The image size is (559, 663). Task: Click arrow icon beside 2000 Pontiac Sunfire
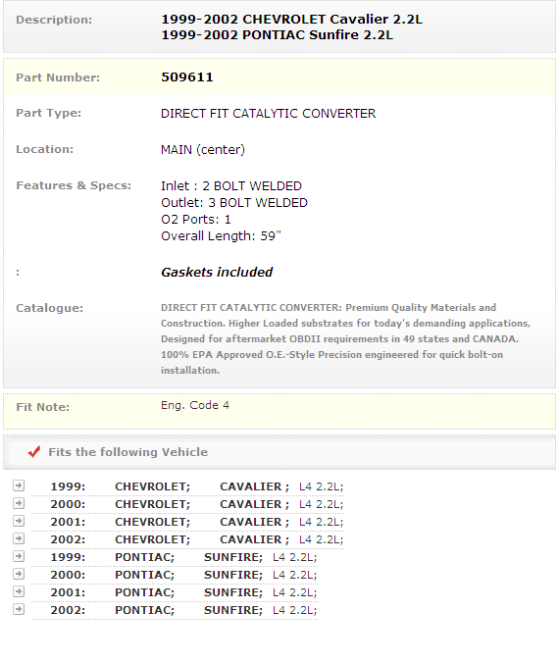coord(19,574)
